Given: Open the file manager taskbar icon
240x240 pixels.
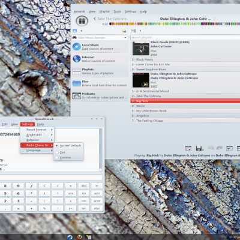Looking at the screenshot, I should click(x=89, y=237).
